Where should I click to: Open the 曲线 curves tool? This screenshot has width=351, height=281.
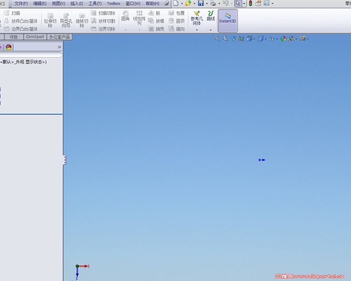211,16
